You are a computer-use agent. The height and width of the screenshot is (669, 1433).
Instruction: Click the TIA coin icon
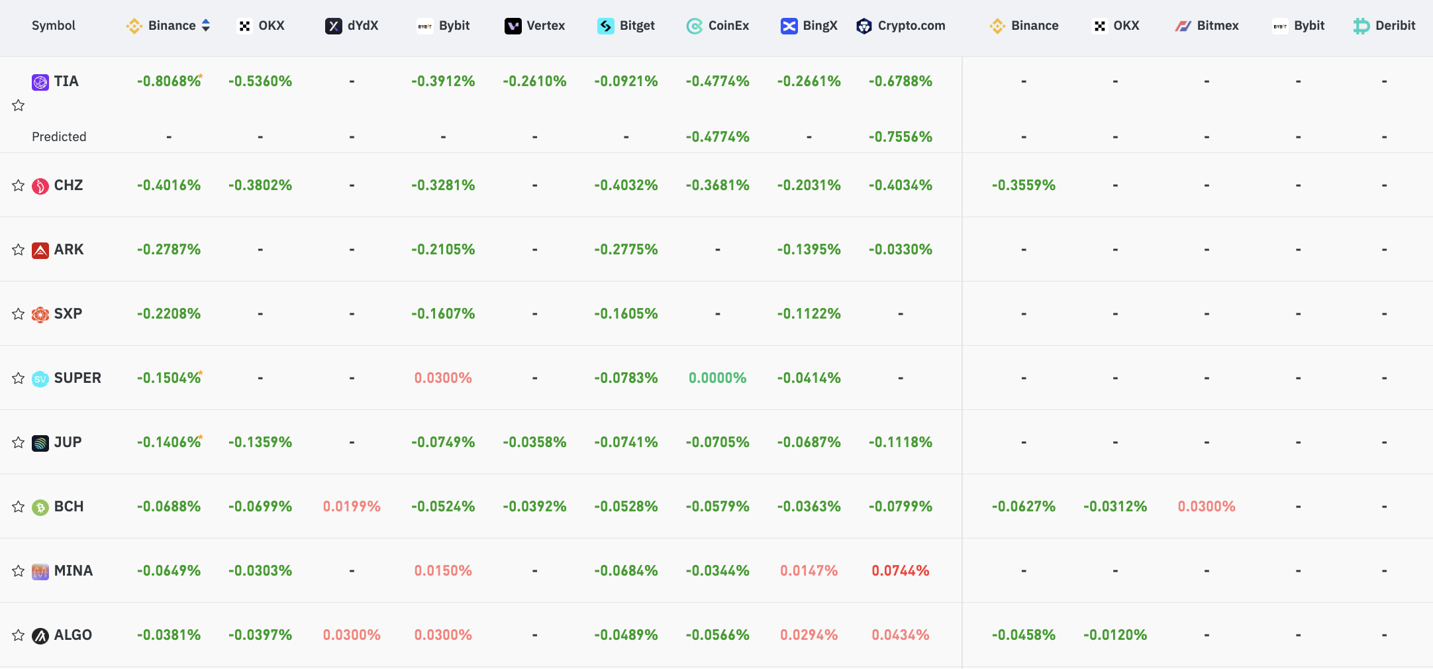click(x=40, y=82)
